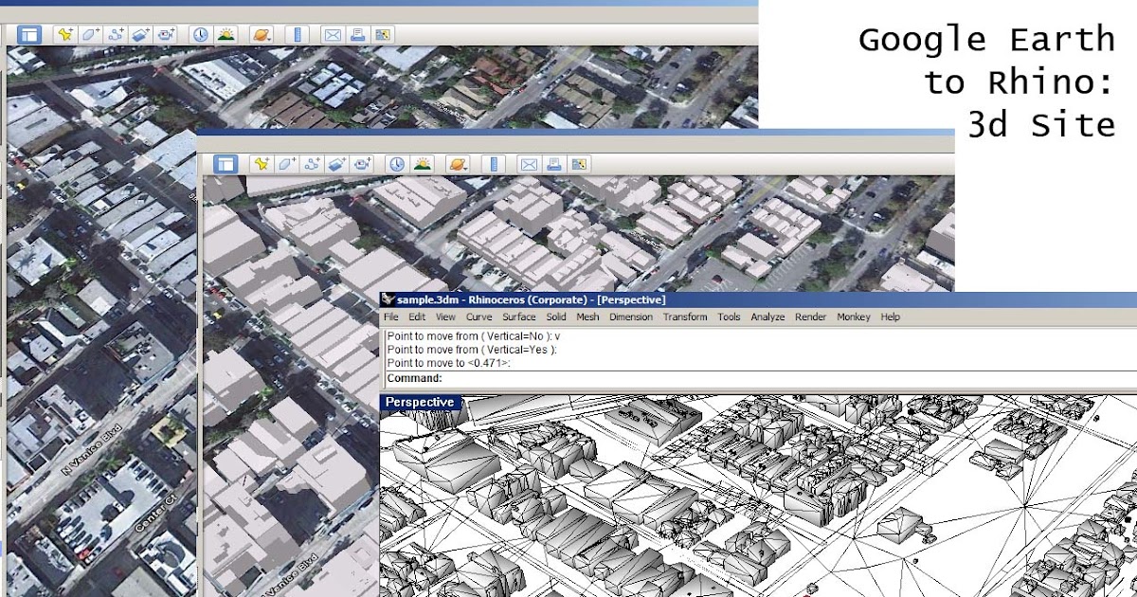Image resolution: width=1137 pixels, height=597 pixels.
Task: Add image overlay in front 3D-buildings Earth window
Action: pos(337,164)
